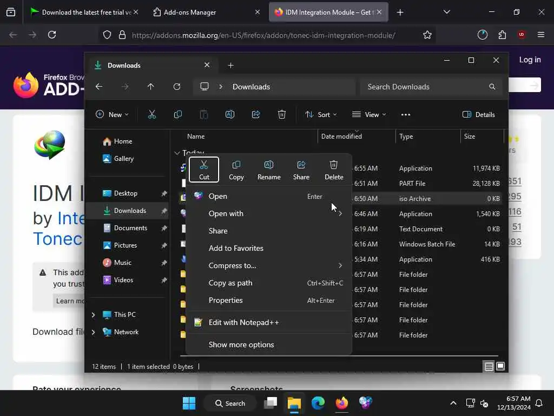
Task: Click trash Delete icon in Explorer toolbar
Action: click(281, 115)
